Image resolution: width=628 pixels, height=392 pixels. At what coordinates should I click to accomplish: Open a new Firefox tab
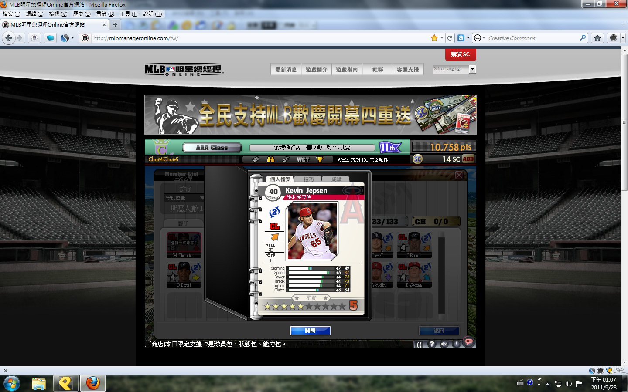(x=115, y=25)
